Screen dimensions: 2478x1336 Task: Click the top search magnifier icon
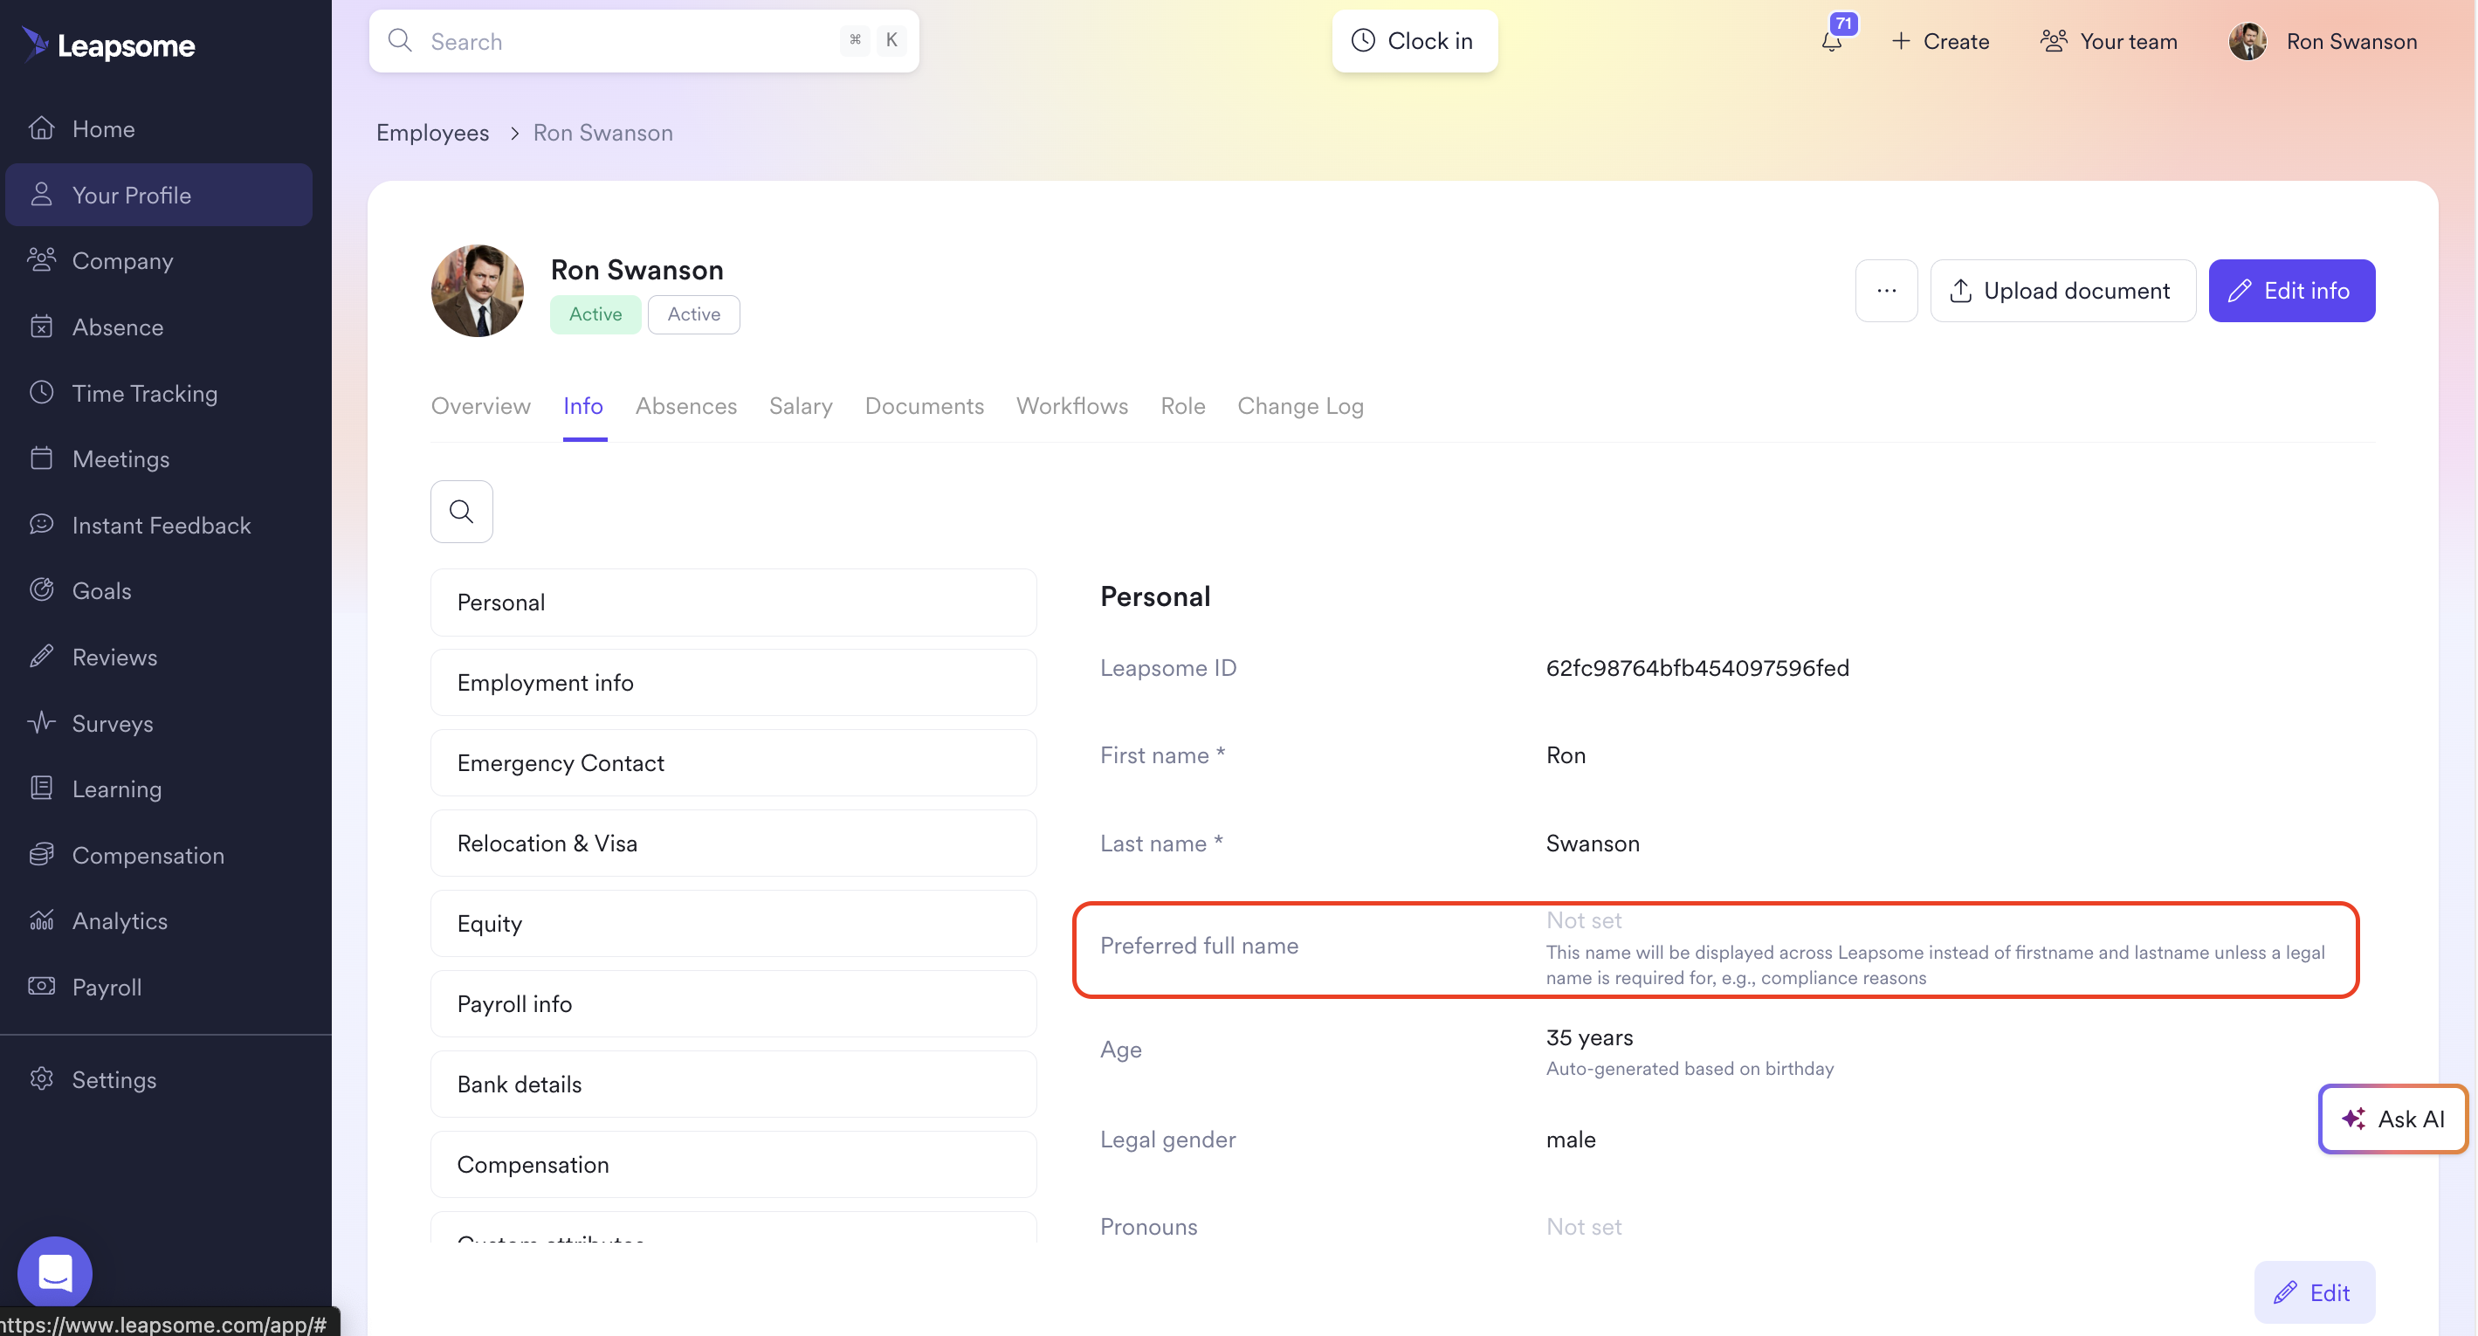[x=400, y=40]
